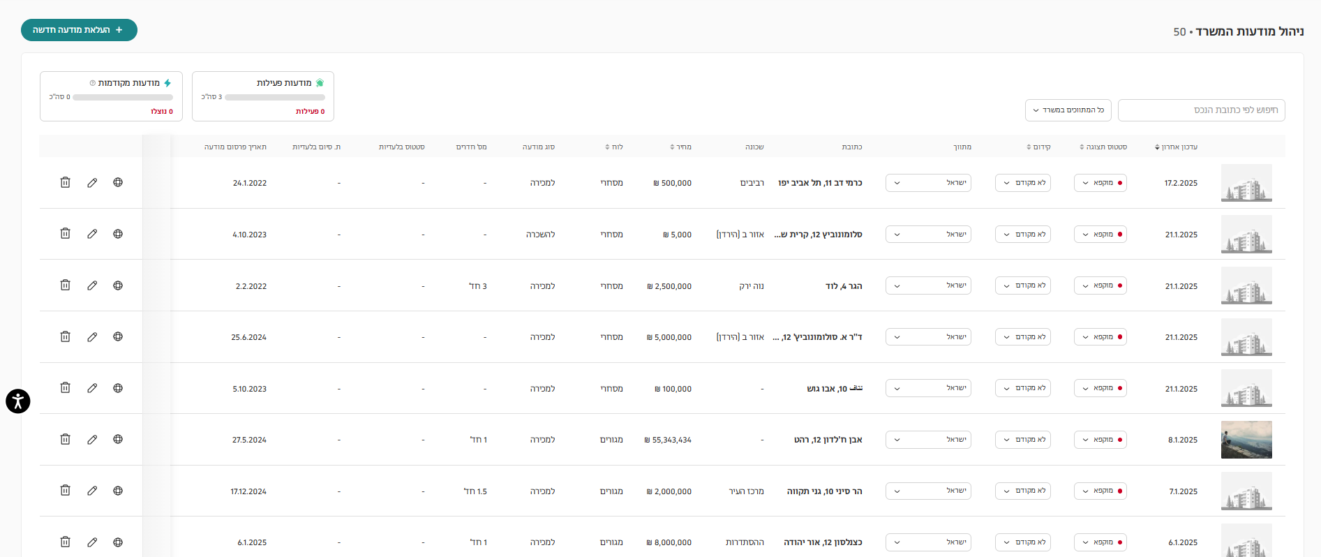Open the accessibility widget icon
The image size is (1321, 557).
point(18,401)
